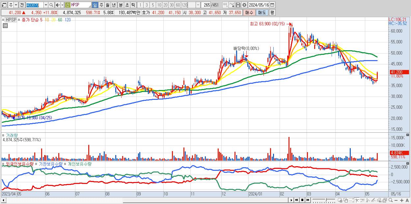Click the window layout icon at top-left
The image size is (411, 204).
(4, 5)
